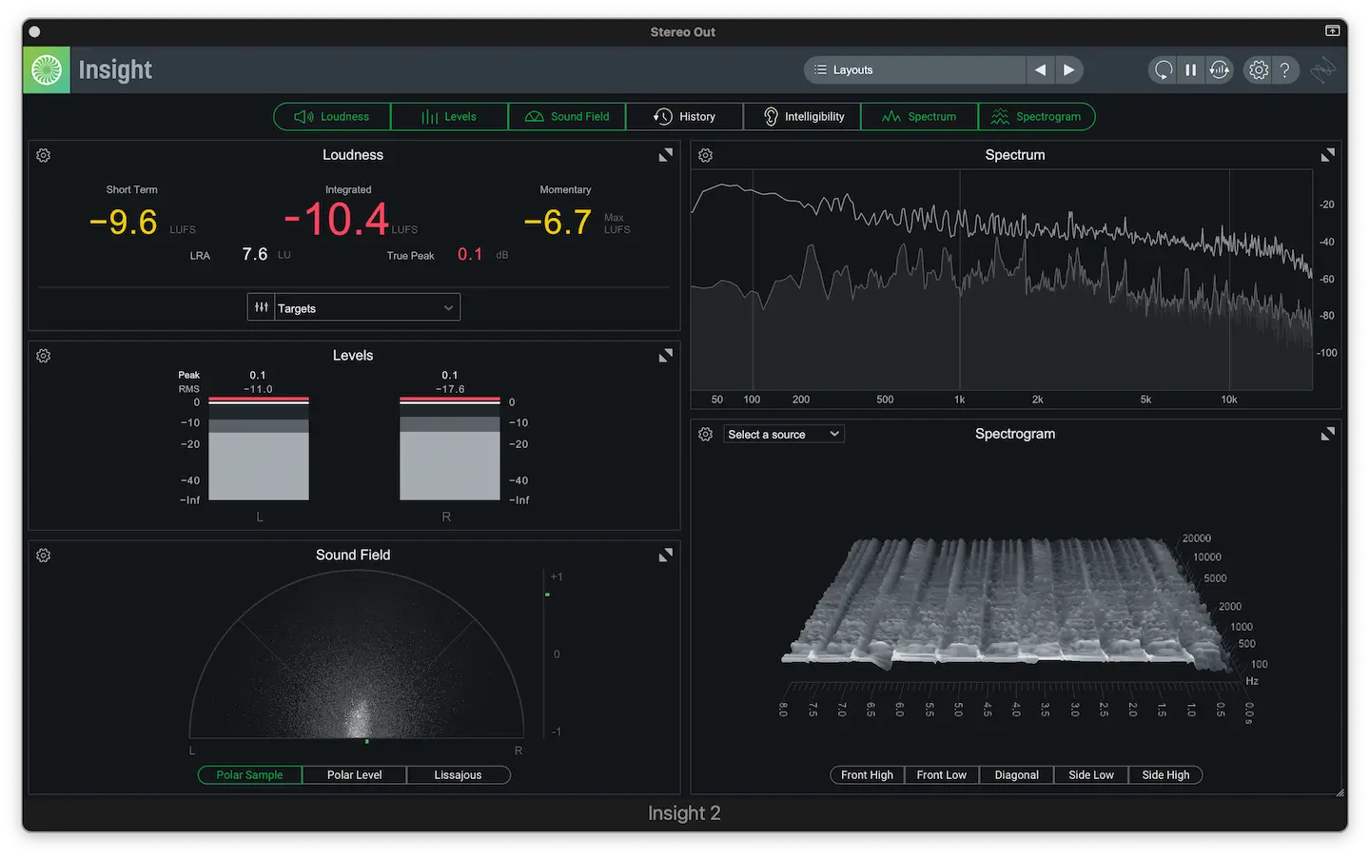This screenshot has width=1370, height=858.
Task: Click the reset meters circular arrow icon
Action: coord(1163,70)
